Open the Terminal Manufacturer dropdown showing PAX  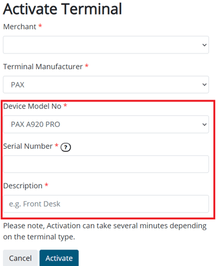point(106,84)
